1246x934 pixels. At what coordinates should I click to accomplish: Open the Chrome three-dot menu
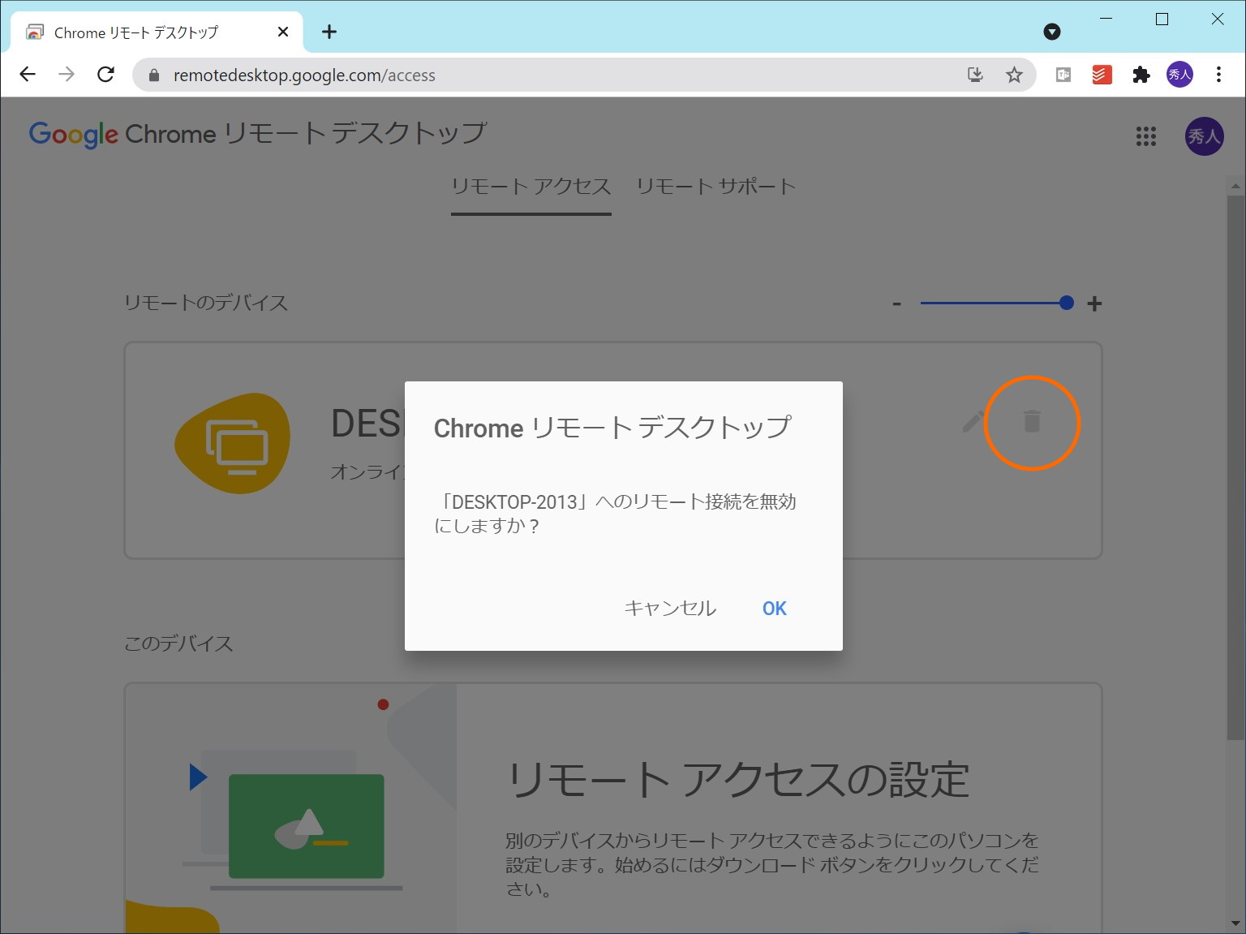click(1218, 74)
